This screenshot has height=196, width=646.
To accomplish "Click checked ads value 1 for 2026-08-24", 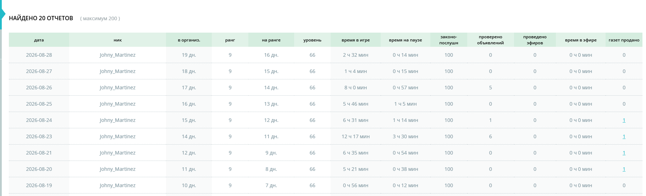I will point(491,120).
